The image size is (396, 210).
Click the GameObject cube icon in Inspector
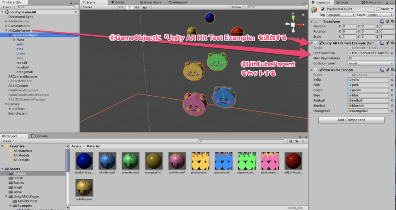tap(314, 10)
